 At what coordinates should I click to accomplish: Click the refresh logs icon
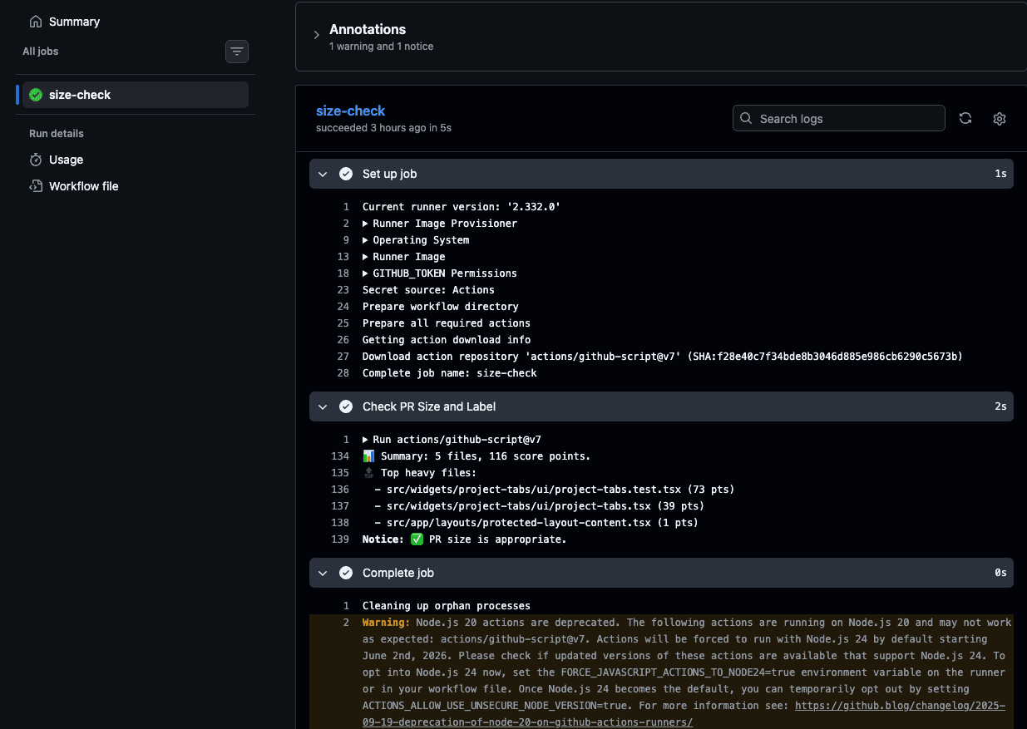(x=965, y=118)
